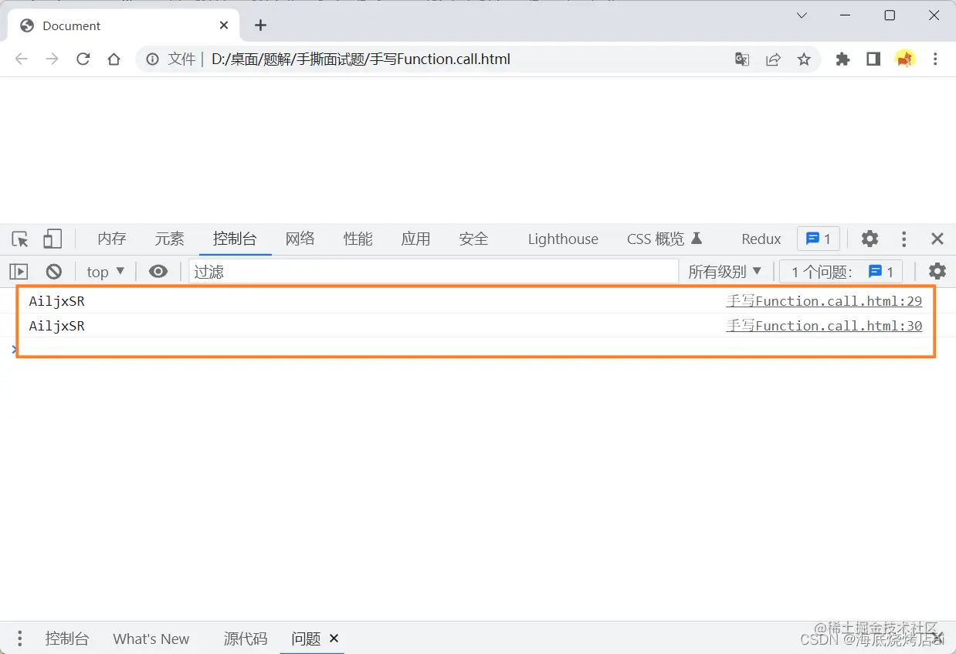Click the 过滤 filter input field
Image resolution: width=956 pixels, height=654 pixels.
point(433,272)
